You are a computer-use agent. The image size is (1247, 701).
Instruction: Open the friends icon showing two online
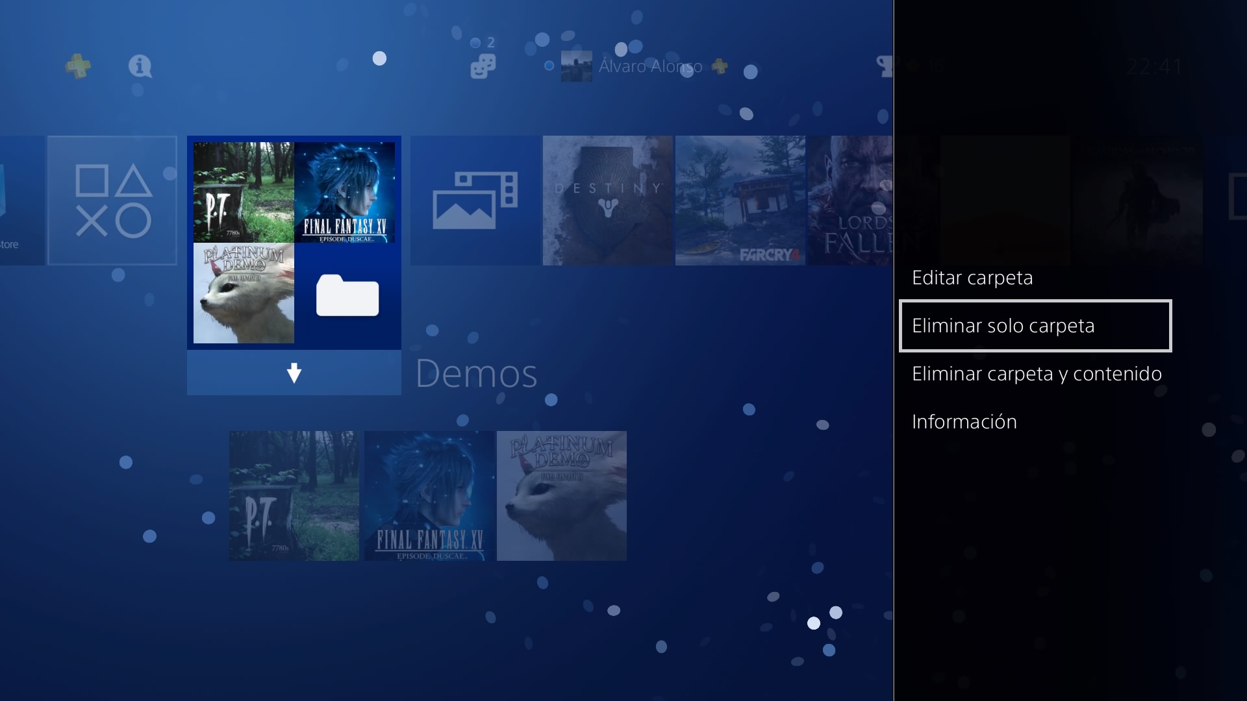click(x=483, y=66)
